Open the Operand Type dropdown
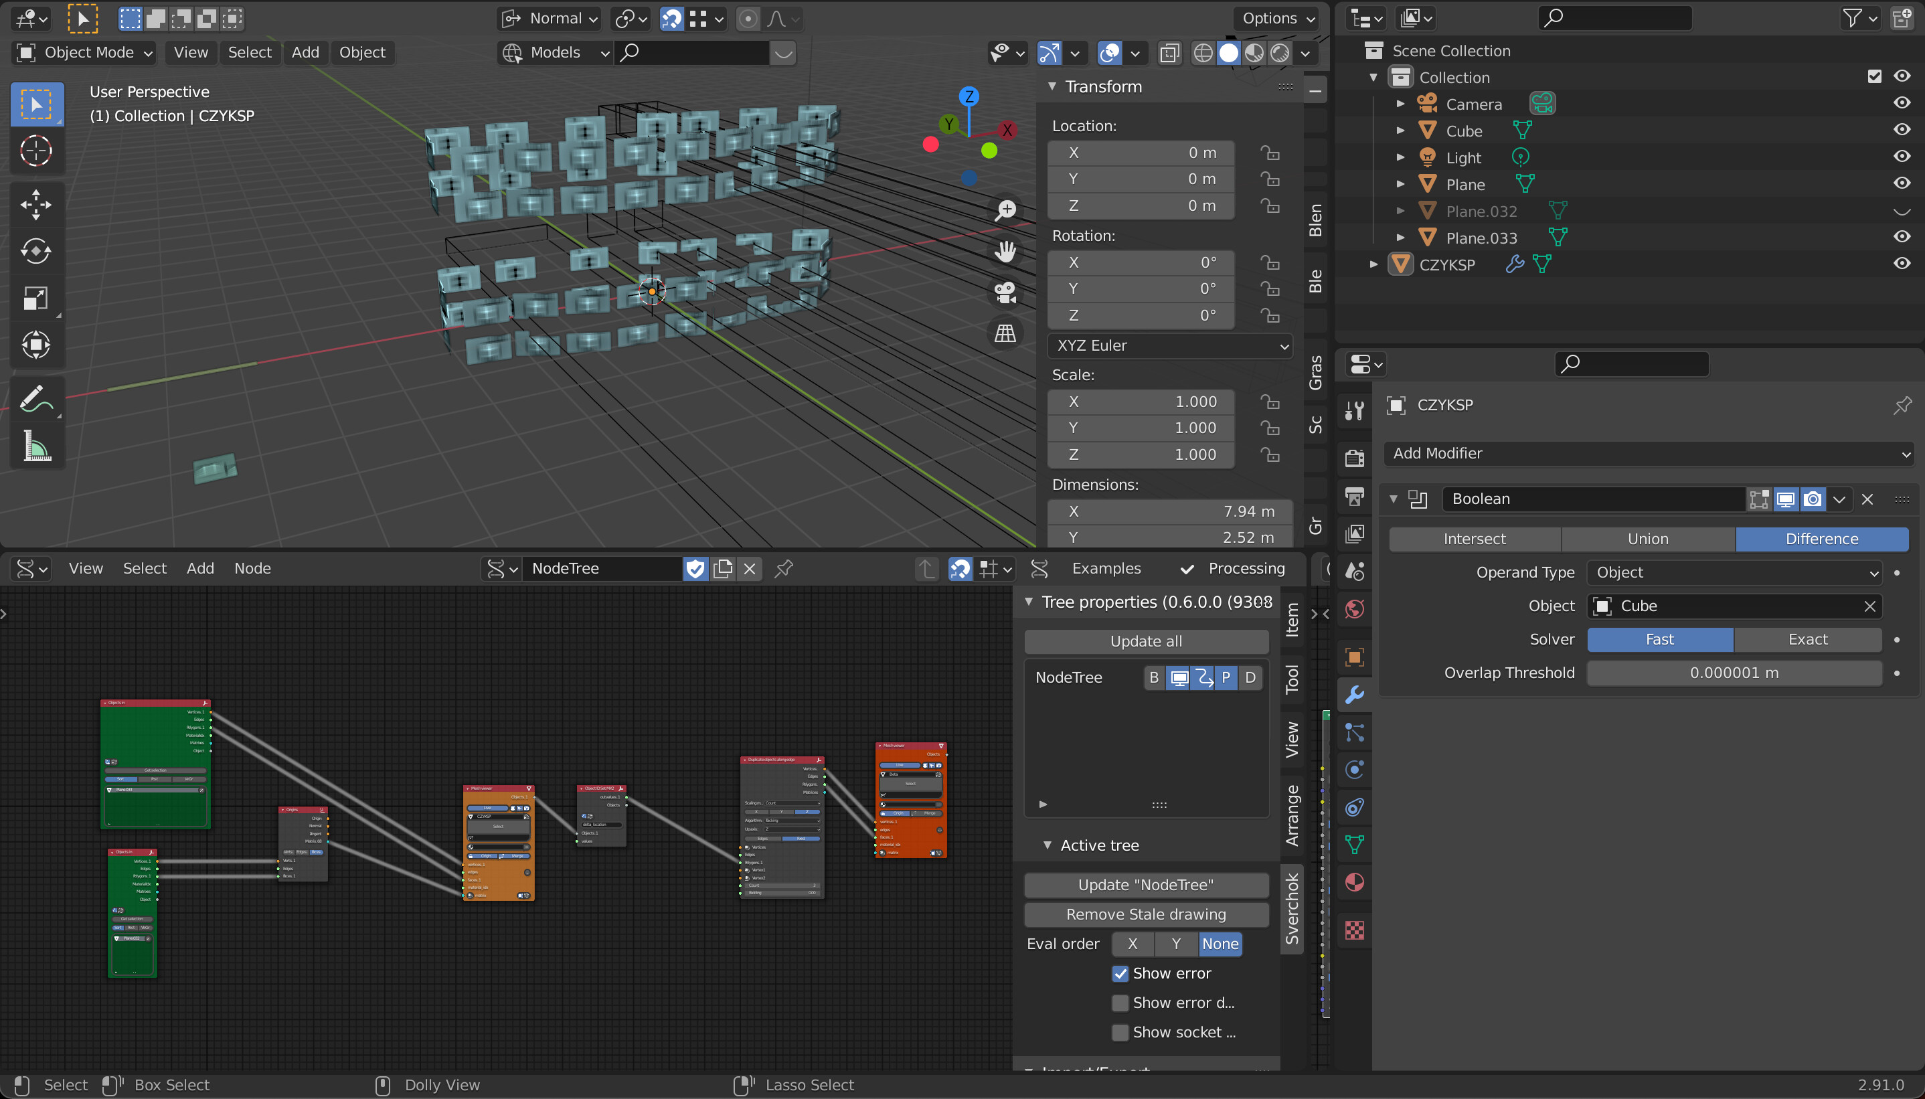 pyautogui.click(x=1735, y=573)
